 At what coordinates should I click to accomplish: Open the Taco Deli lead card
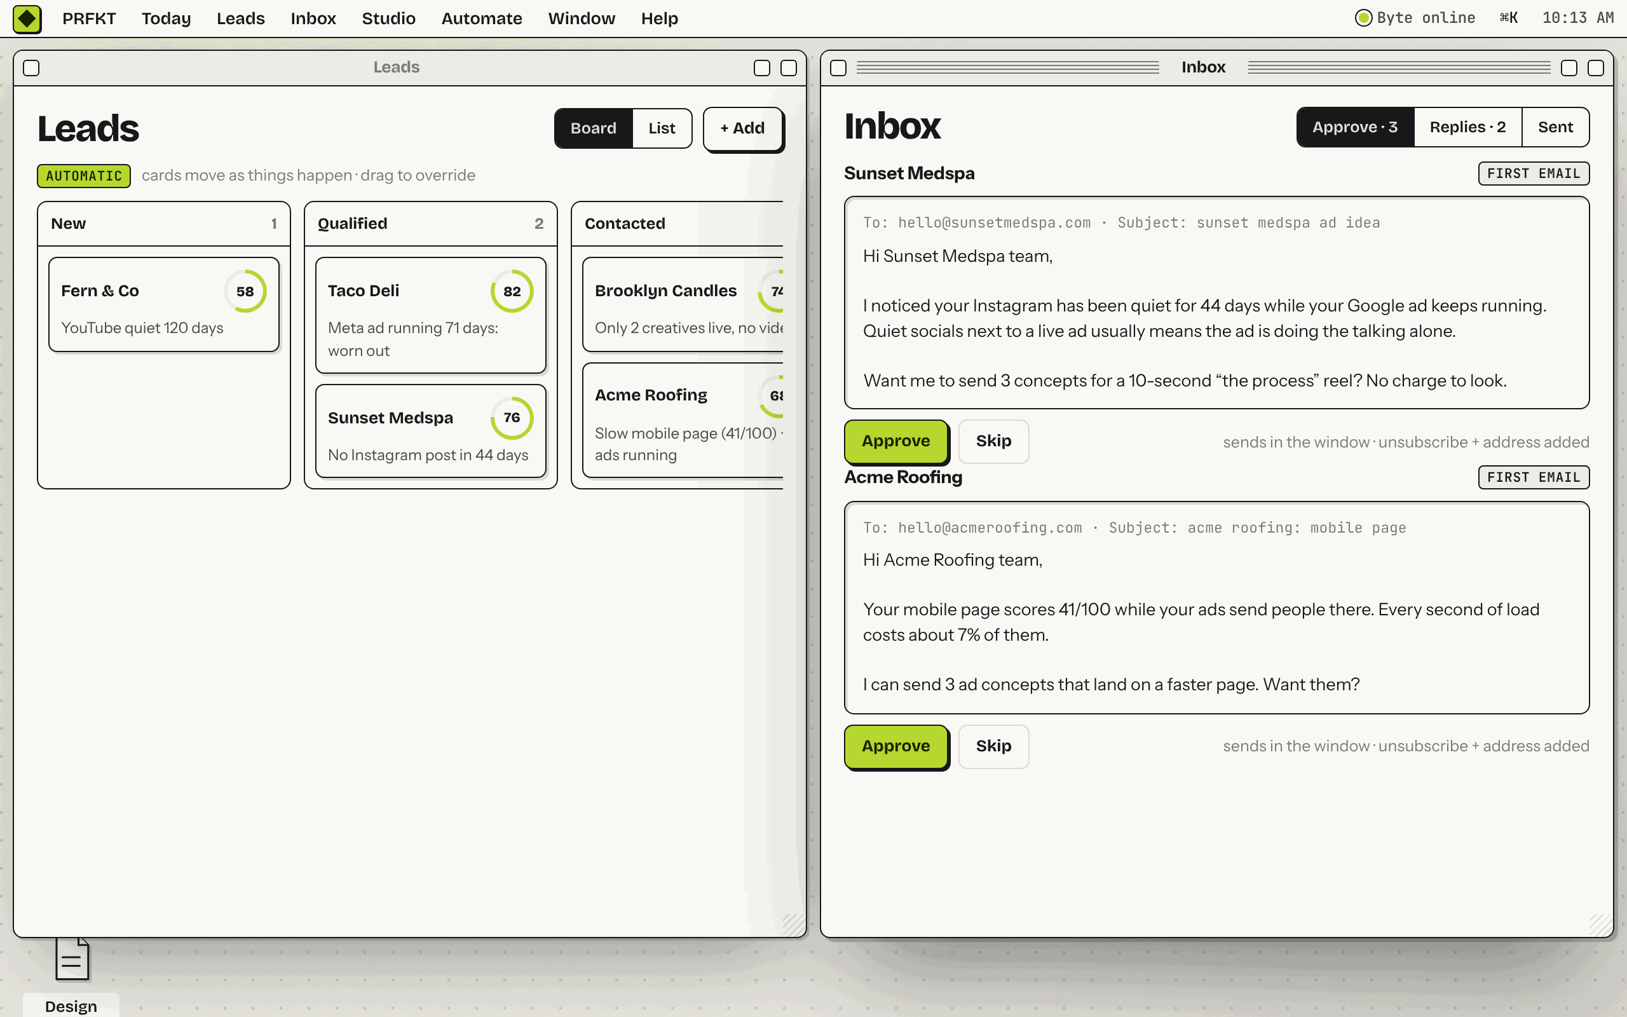[x=431, y=315]
